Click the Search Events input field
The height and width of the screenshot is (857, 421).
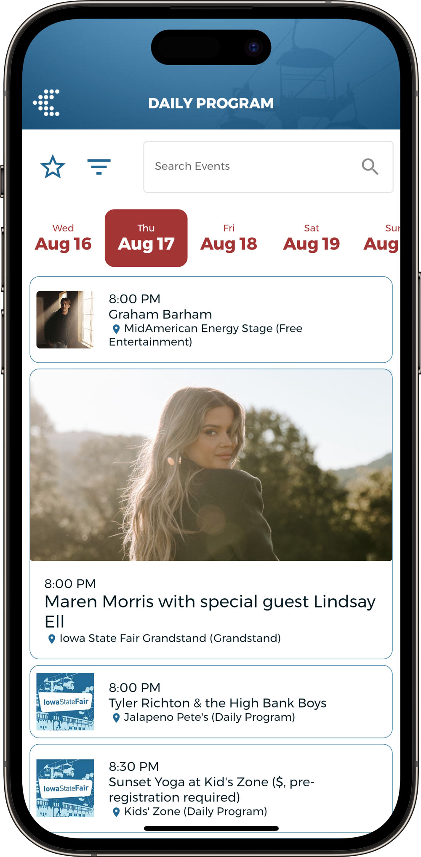(x=268, y=167)
